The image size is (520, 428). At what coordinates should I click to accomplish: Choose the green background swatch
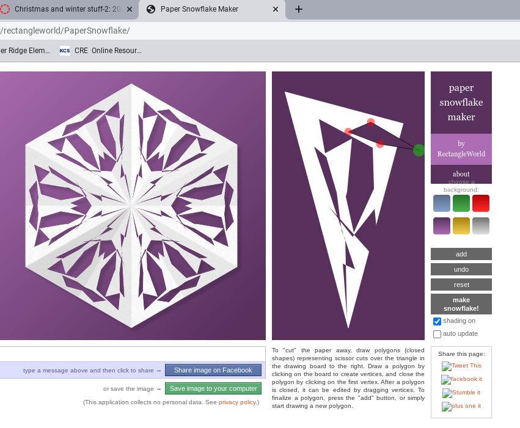pos(461,203)
